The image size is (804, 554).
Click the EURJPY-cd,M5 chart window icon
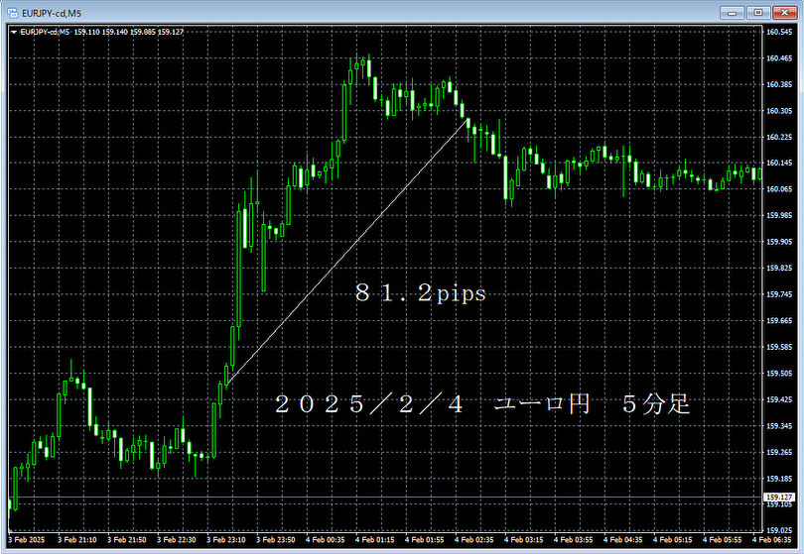click(x=12, y=13)
